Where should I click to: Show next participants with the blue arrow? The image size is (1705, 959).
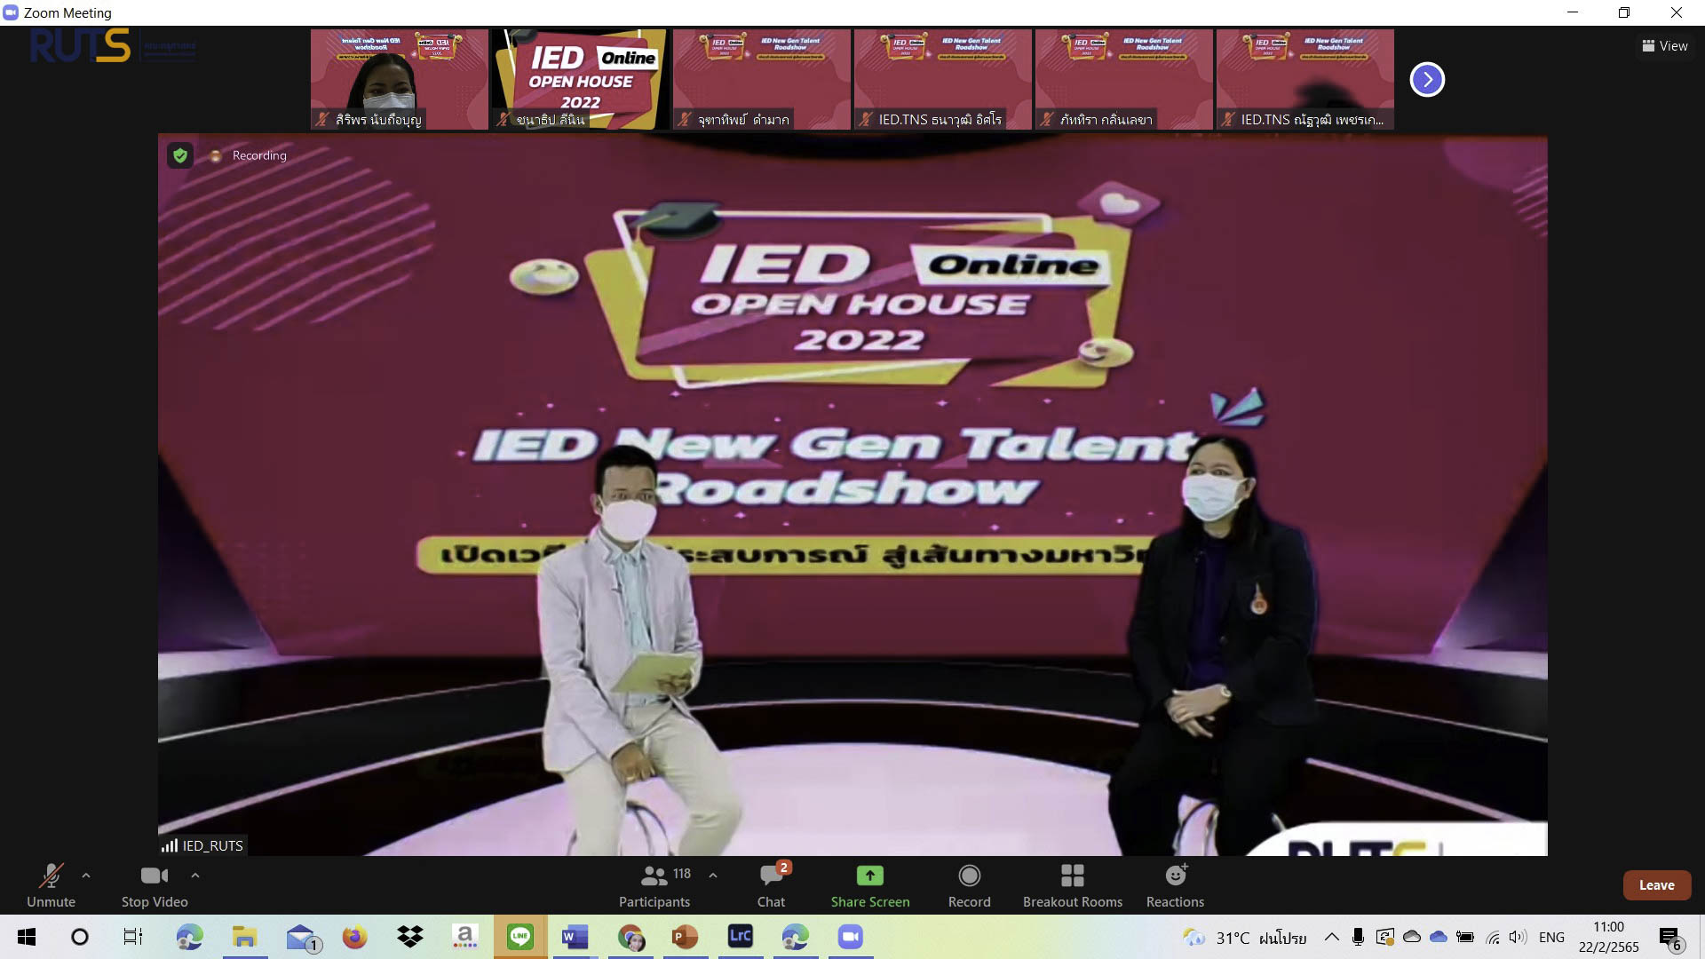point(1427,79)
